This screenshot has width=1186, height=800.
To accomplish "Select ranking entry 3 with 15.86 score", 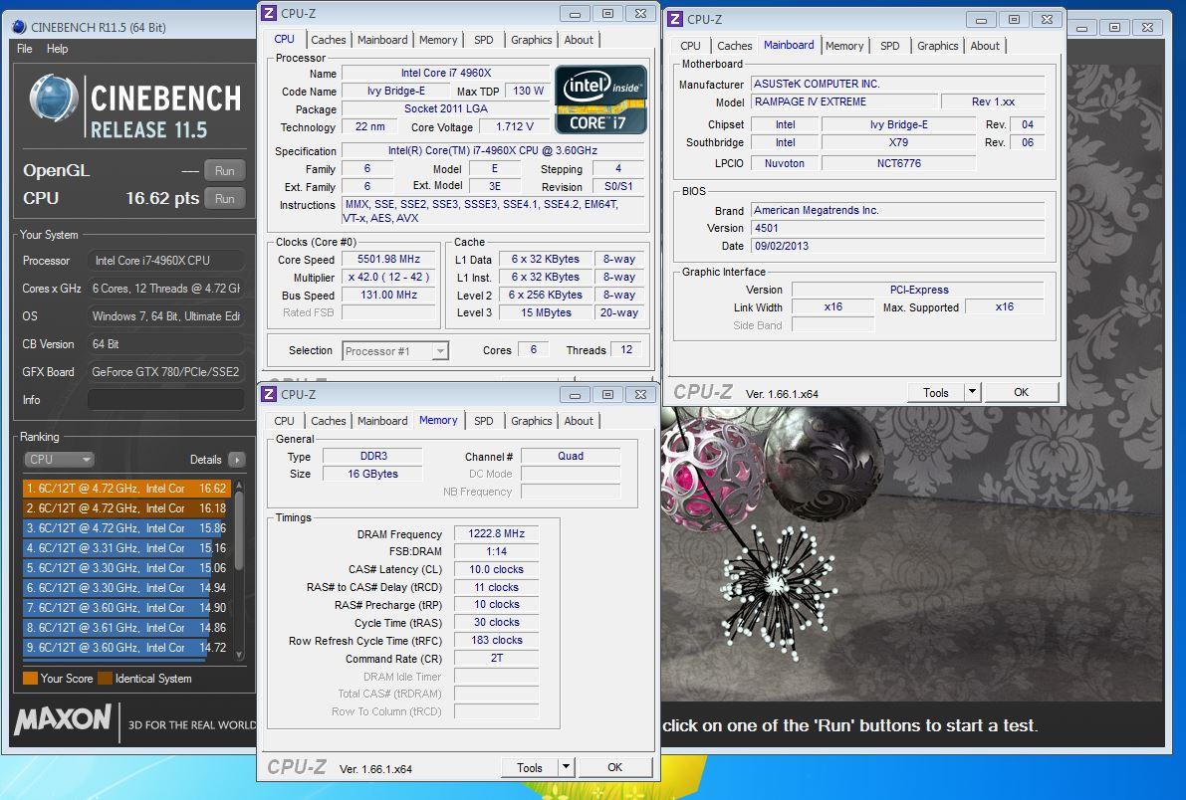I will 126,527.
